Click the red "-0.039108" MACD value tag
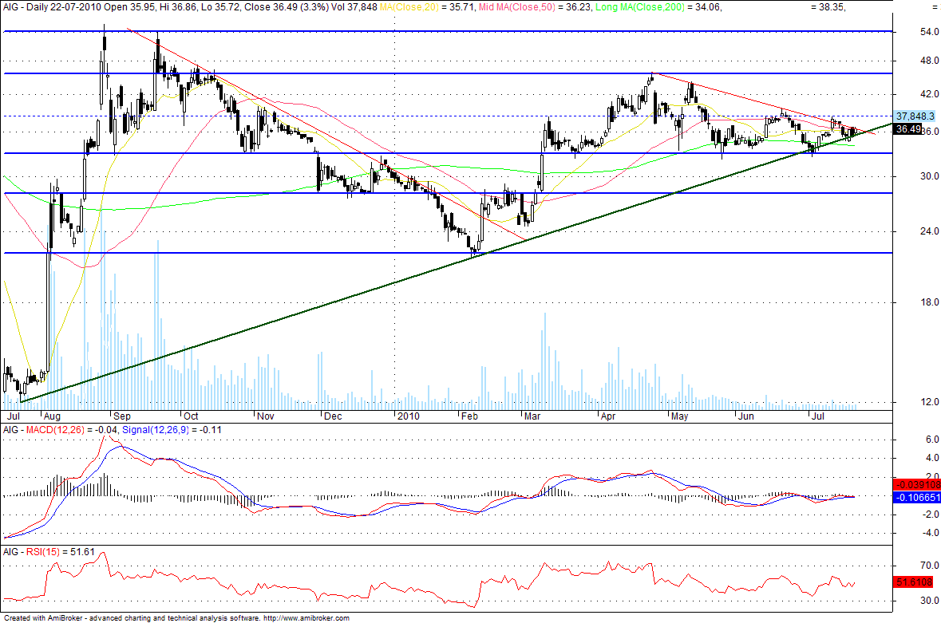 pos(918,485)
